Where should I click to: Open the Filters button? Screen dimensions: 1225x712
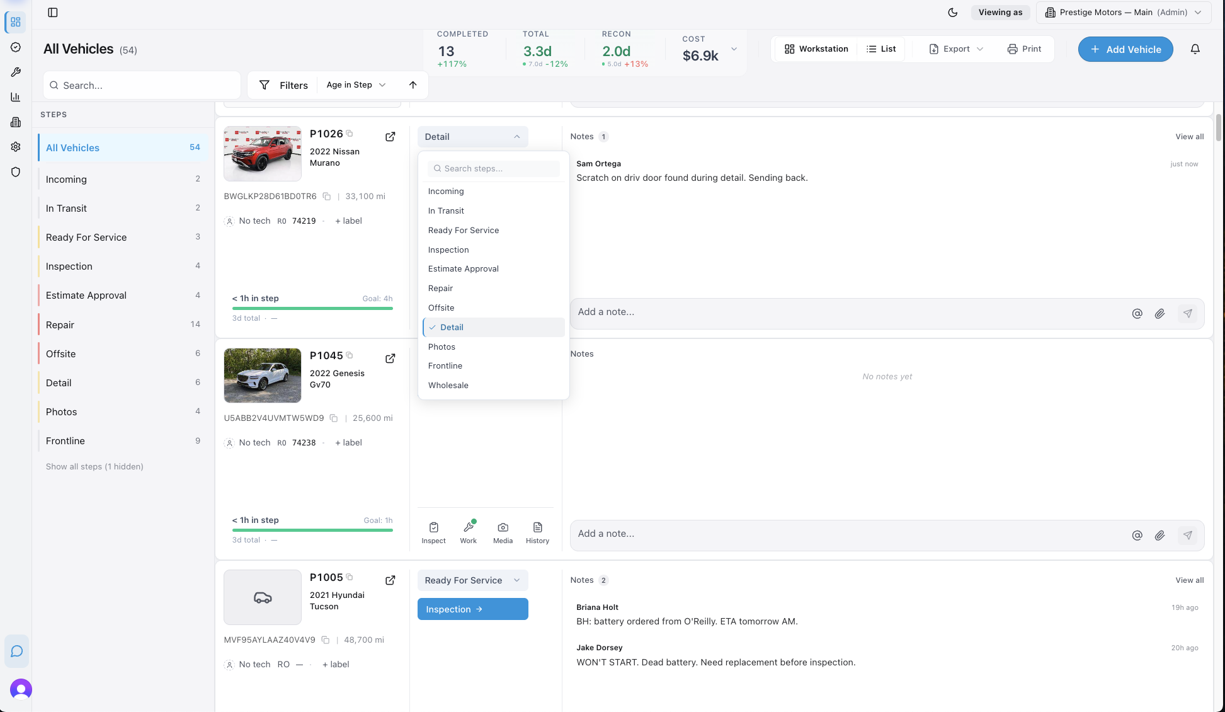coord(283,85)
